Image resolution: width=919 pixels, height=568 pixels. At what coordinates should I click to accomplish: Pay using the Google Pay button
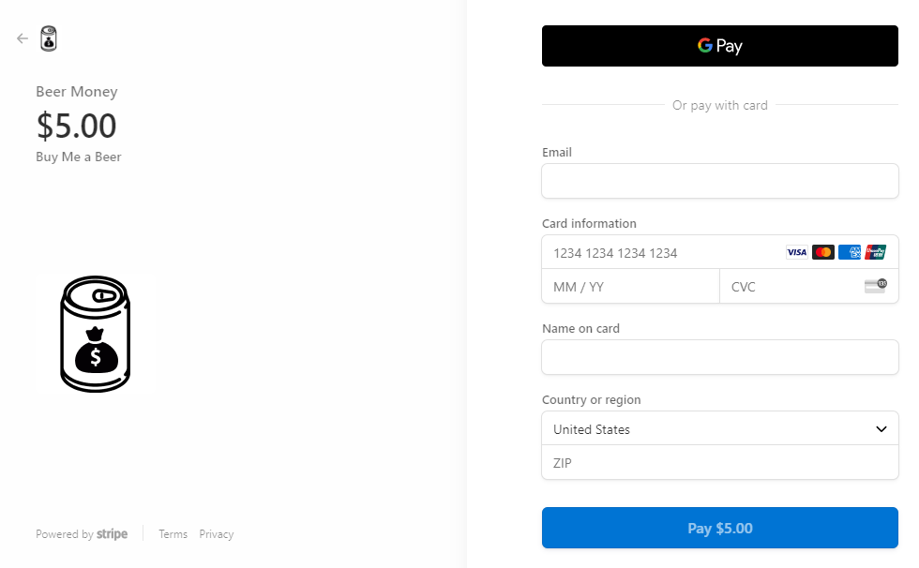tap(719, 46)
